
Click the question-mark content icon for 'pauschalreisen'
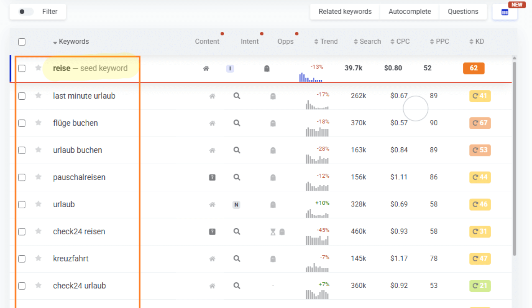click(212, 177)
